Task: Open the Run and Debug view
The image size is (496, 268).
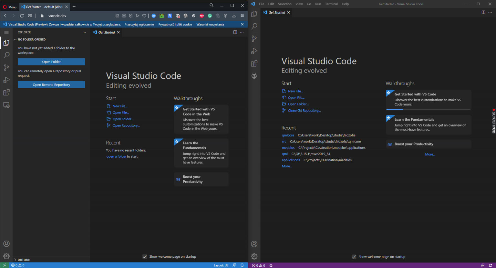Action: click(x=6, y=80)
